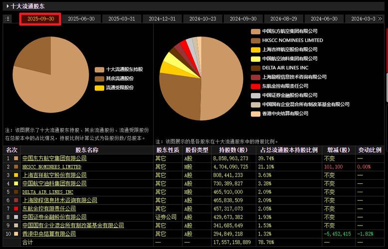Click row 1 color marker in table
The width and height of the screenshot is (388, 249).
coord(16,158)
